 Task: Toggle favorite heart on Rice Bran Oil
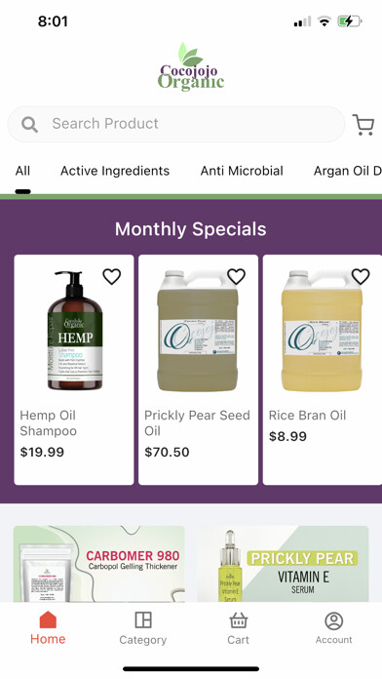tap(361, 276)
